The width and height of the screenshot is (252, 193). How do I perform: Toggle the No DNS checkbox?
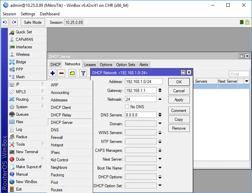(x=127, y=107)
